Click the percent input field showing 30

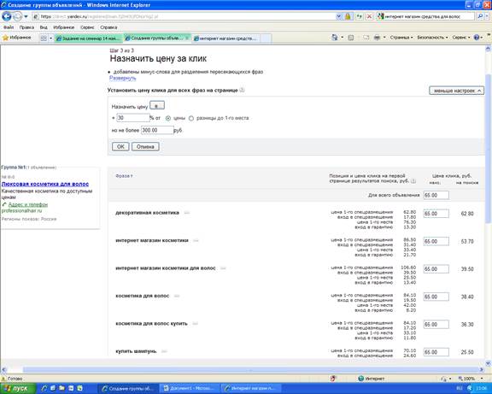pos(133,118)
